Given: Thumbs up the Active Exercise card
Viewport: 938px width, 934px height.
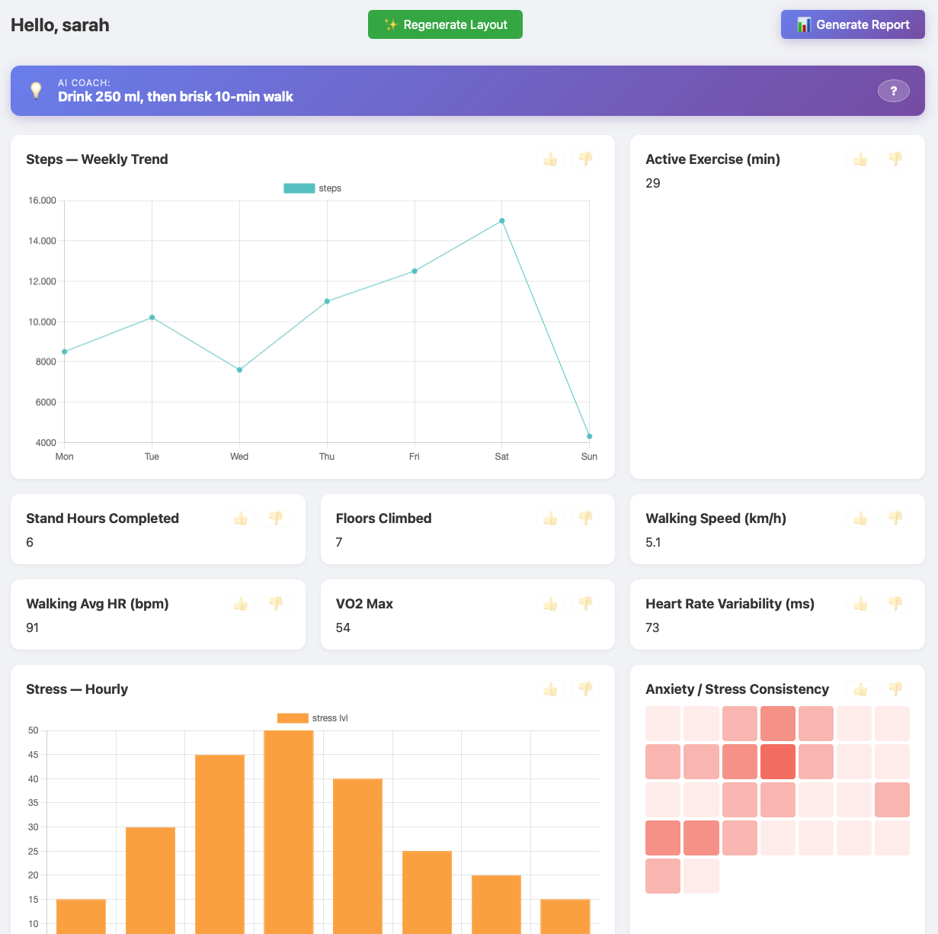Looking at the screenshot, I should [860, 159].
